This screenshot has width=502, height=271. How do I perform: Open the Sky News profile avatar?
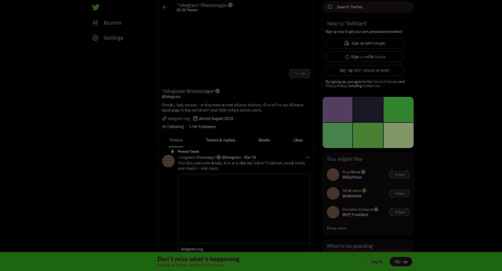333,175
